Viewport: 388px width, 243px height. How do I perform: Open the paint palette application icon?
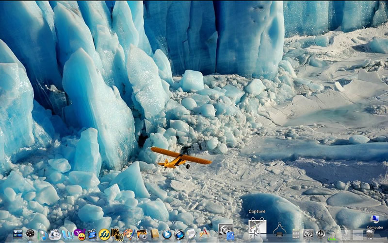coord(129,234)
